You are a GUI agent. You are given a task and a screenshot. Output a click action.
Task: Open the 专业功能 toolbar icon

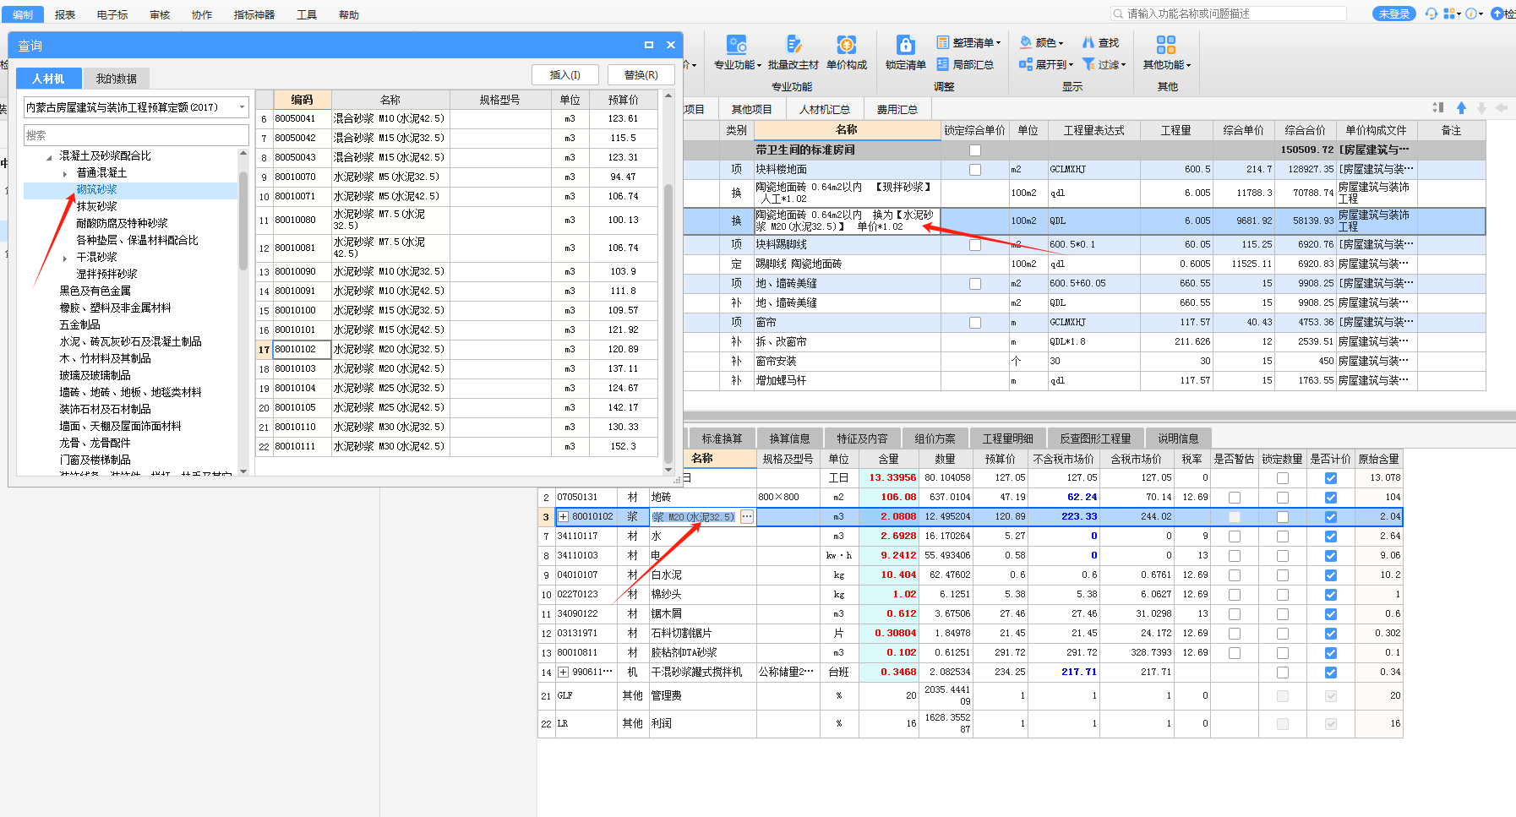point(736,45)
